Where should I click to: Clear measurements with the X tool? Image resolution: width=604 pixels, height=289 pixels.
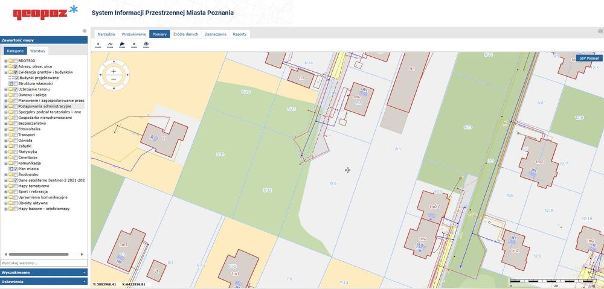[x=134, y=45]
